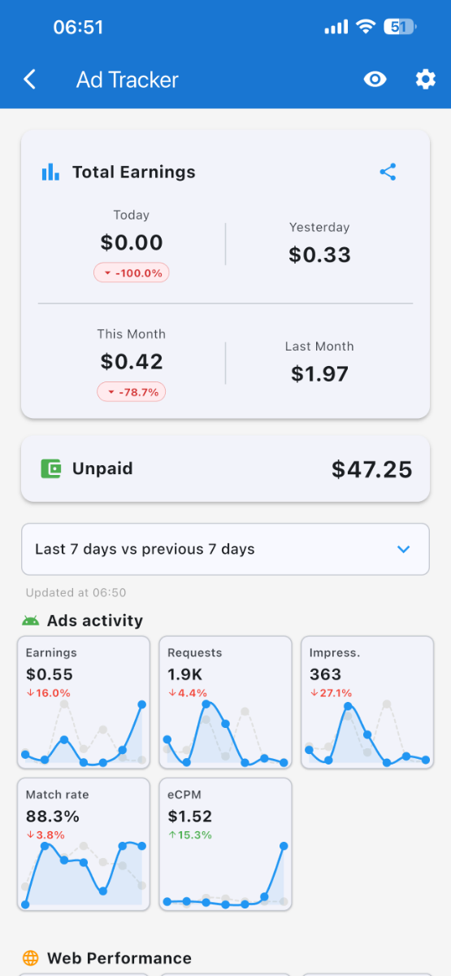Tap the dropdown chevron arrow
The height and width of the screenshot is (976, 451).
404,549
